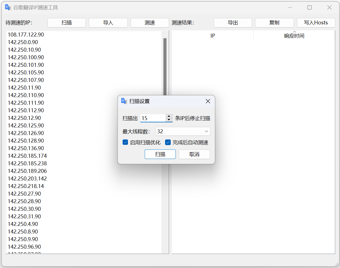Close the main application window
This screenshot has height=268, width=340.
pyautogui.click(x=329, y=8)
